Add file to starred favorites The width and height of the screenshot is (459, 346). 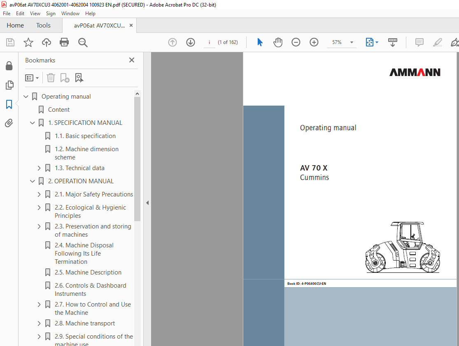(28, 42)
